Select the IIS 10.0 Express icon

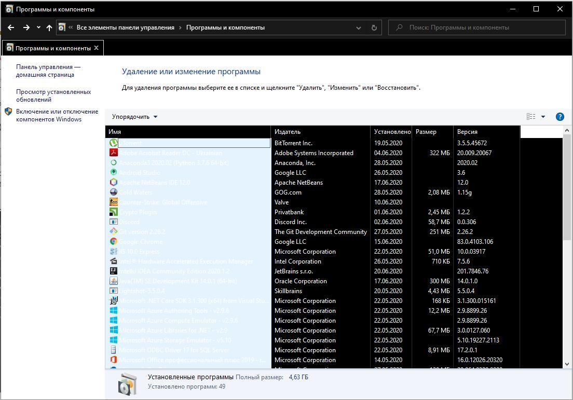[114, 251]
